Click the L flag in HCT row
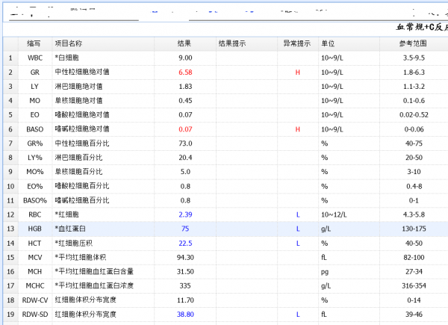The width and height of the screenshot is (448, 325). coord(298,244)
